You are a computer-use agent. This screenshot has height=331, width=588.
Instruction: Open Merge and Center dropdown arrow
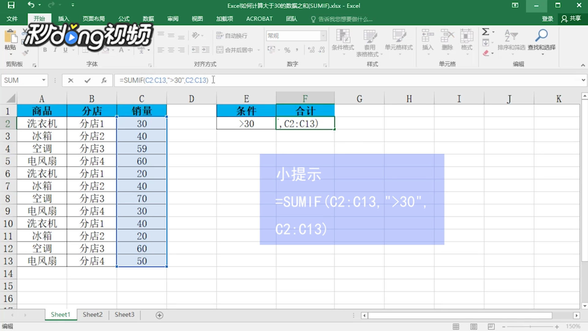coord(259,50)
